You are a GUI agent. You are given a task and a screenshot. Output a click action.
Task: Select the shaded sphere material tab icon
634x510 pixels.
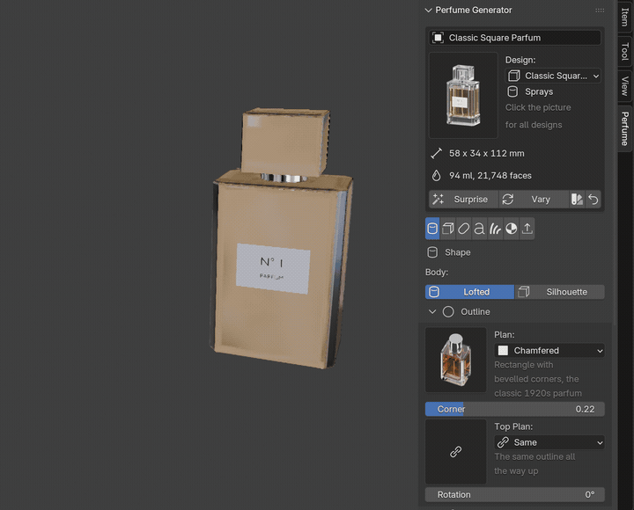click(x=512, y=229)
